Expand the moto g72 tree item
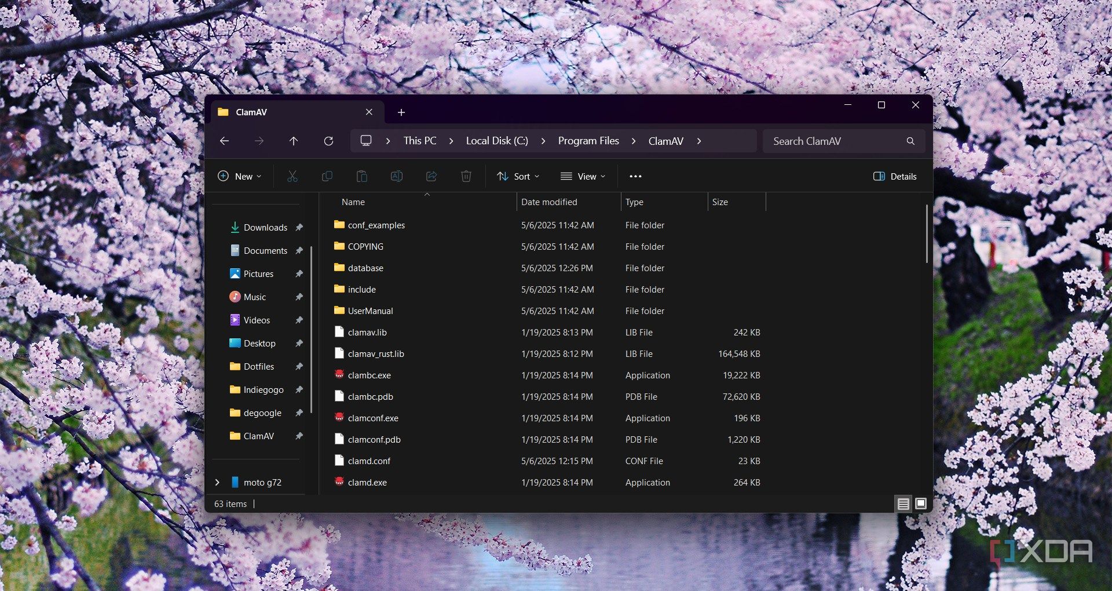The height and width of the screenshot is (591, 1112). [217, 482]
